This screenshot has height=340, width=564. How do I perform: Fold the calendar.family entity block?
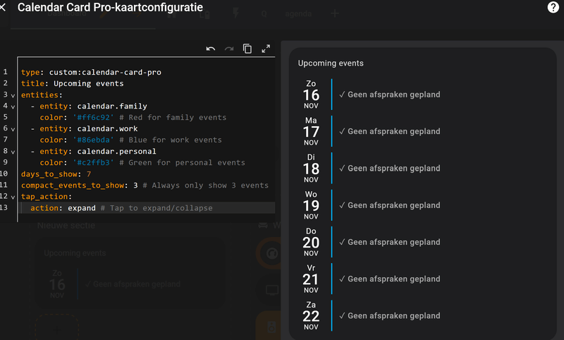pyautogui.click(x=13, y=106)
